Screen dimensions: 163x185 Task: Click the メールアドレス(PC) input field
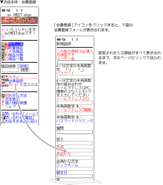(75, 103)
